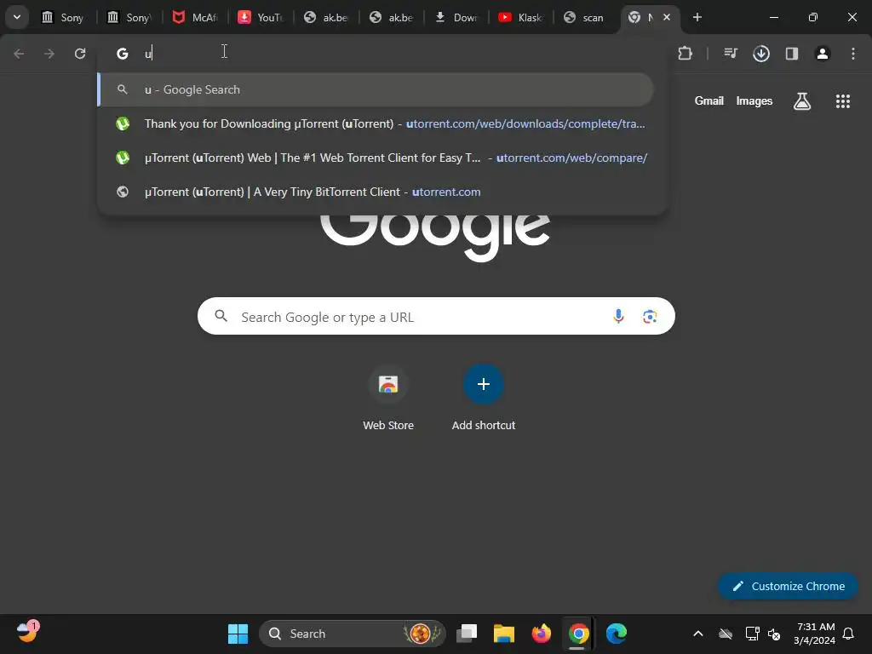Click the taskbar Search box
This screenshot has height=654, width=872.
click(x=353, y=634)
